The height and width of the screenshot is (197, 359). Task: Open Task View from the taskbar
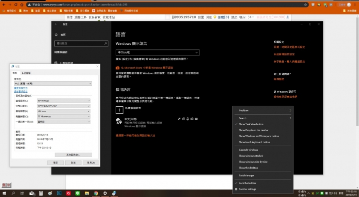point(22,194)
